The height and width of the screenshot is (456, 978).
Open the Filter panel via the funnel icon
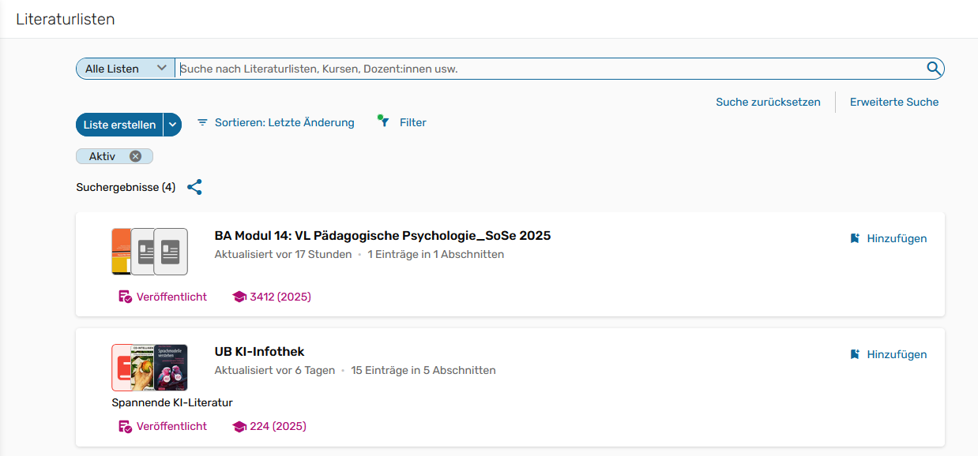pyautogui.click(x=384, y=121)
